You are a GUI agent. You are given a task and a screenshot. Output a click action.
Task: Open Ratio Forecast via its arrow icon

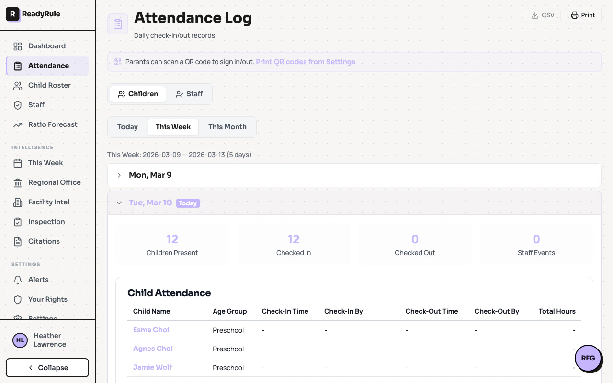coord(18,124)
